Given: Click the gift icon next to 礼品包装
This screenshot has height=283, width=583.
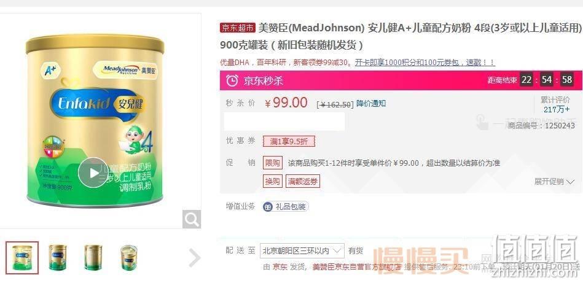Looking at the screenshot, I should pyautogui.click(x=268, y=207).
